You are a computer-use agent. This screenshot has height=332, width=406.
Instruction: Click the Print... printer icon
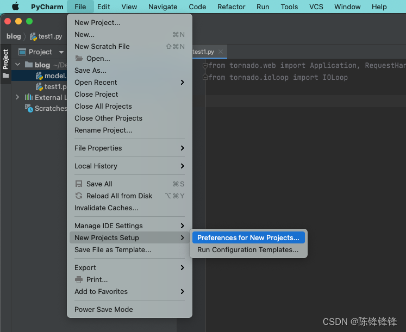coord(79,279)
